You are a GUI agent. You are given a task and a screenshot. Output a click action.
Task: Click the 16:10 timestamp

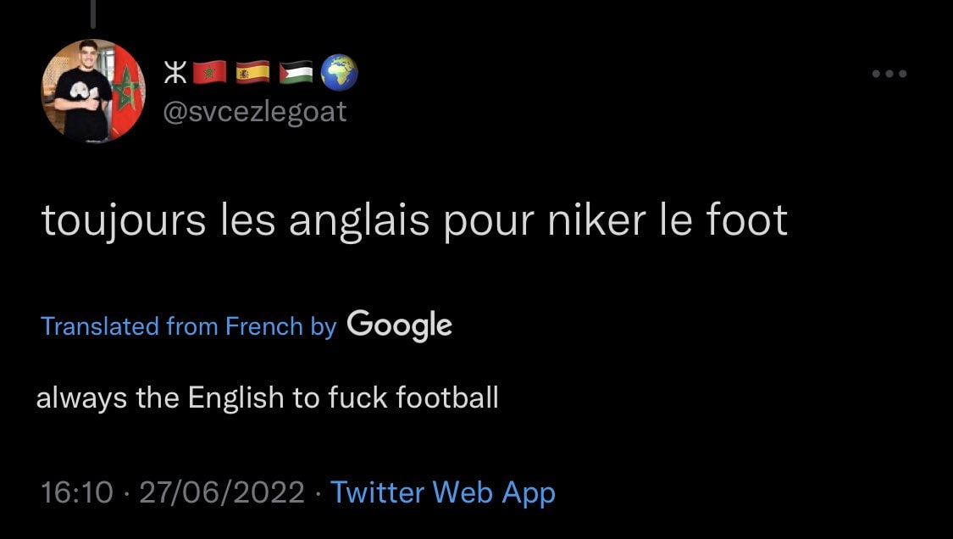[76, 492]
